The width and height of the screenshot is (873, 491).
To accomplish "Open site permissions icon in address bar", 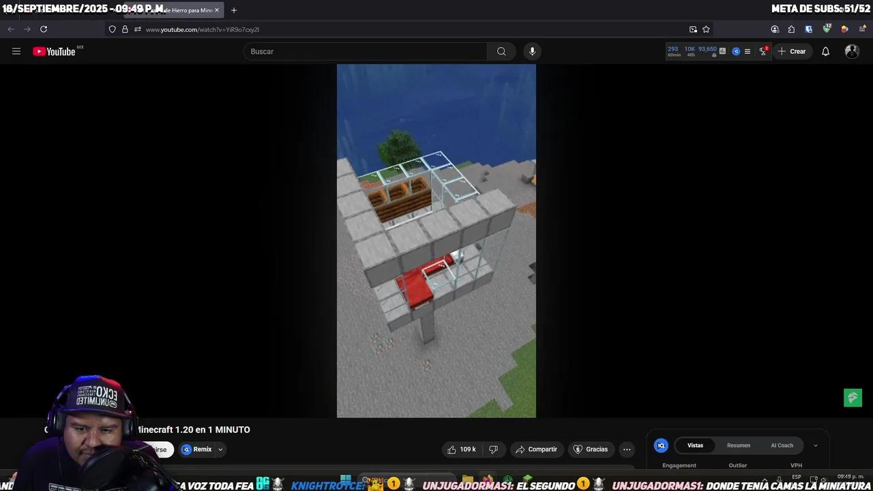I will pyautogui.click(x=138, y=29).
